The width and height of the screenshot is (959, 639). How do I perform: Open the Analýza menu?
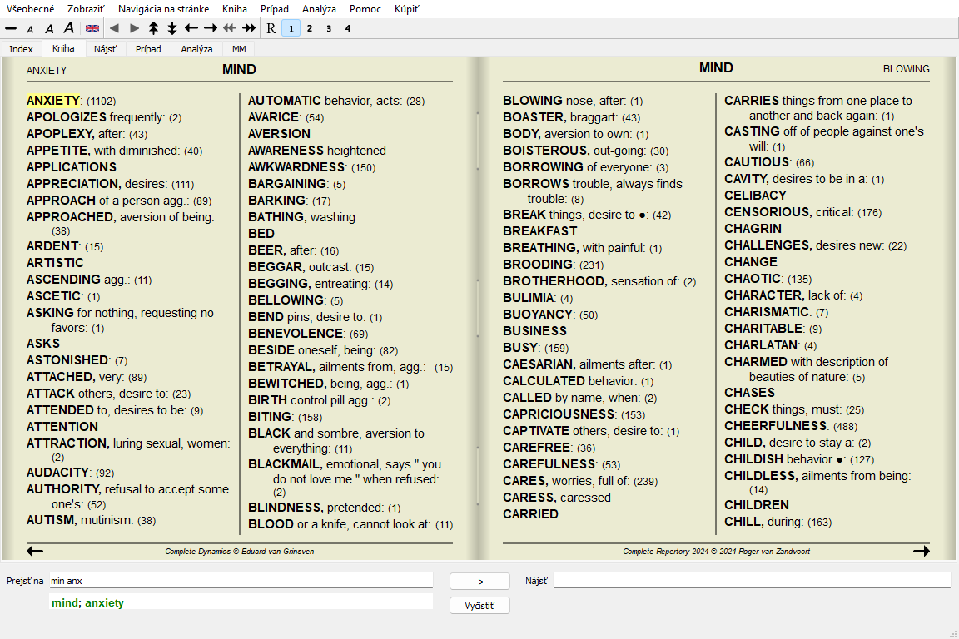(319, 9)
